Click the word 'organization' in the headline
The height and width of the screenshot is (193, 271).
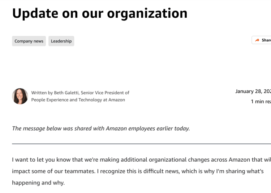point(147,14)
